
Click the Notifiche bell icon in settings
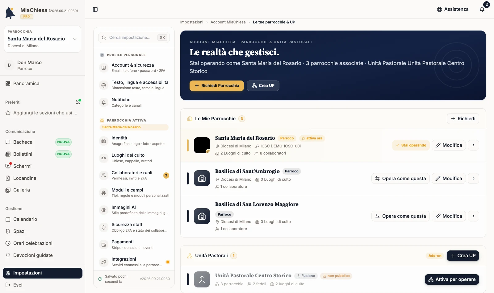pyautogui.click(x=104, y=102)
